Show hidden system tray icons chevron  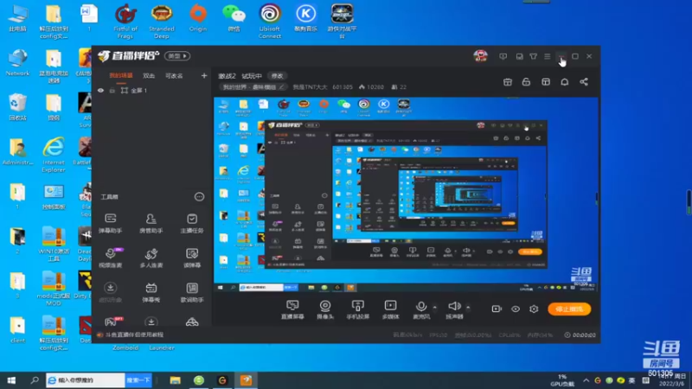click(586, 380)
